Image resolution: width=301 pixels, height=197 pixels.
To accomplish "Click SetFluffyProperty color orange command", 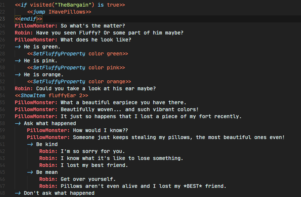I will point(79,82).
